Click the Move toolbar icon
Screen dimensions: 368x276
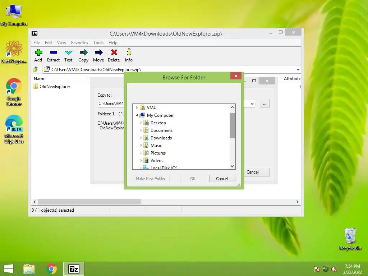pyautogui.click(x=98, y=56)
